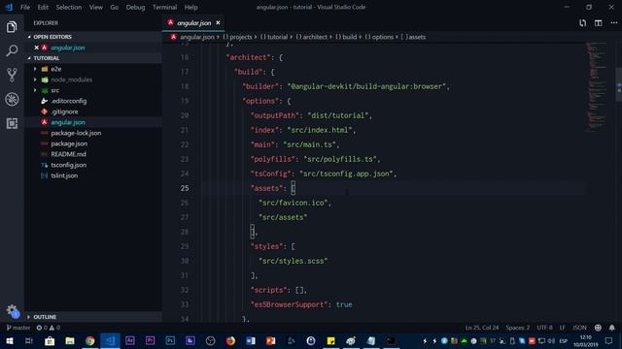Expand the src folder
The height and width of the screenshot is (349, 622).
click(35, 90)
